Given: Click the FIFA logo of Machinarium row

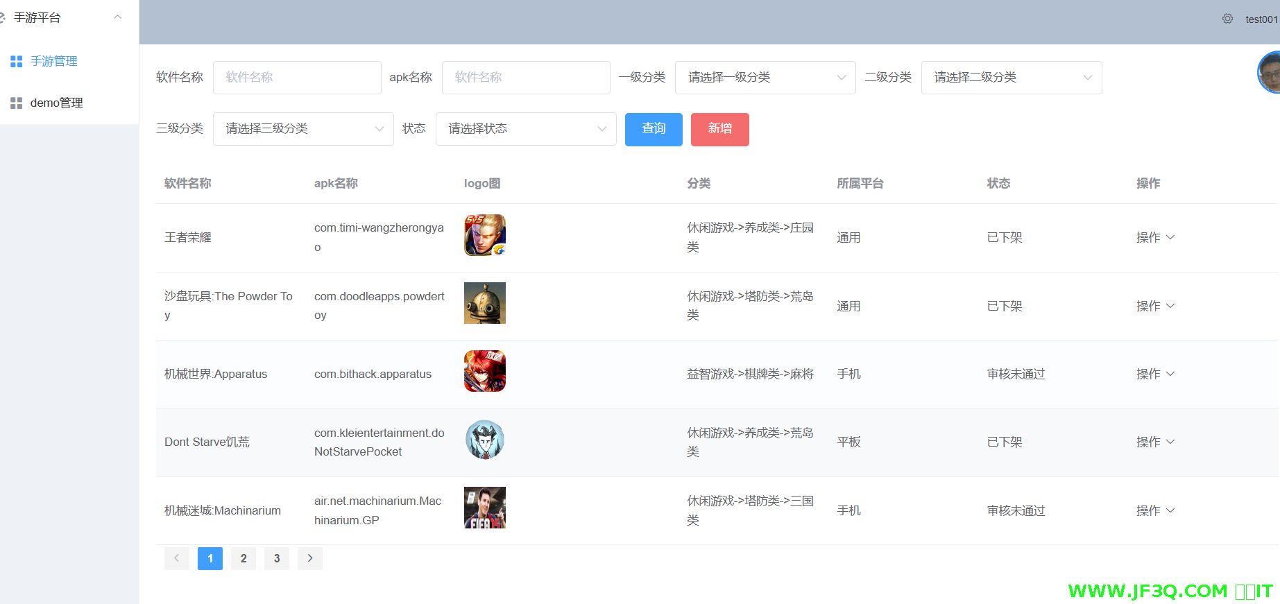Looking at the screenshot, I should [x=484, y=508].
